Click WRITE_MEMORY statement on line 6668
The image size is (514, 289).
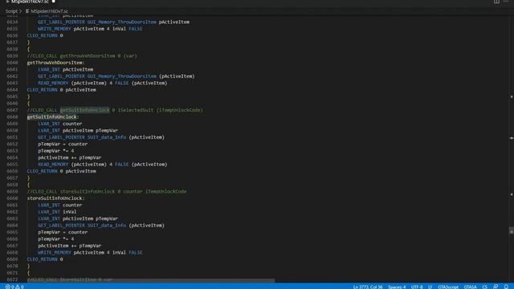[90, 253]
